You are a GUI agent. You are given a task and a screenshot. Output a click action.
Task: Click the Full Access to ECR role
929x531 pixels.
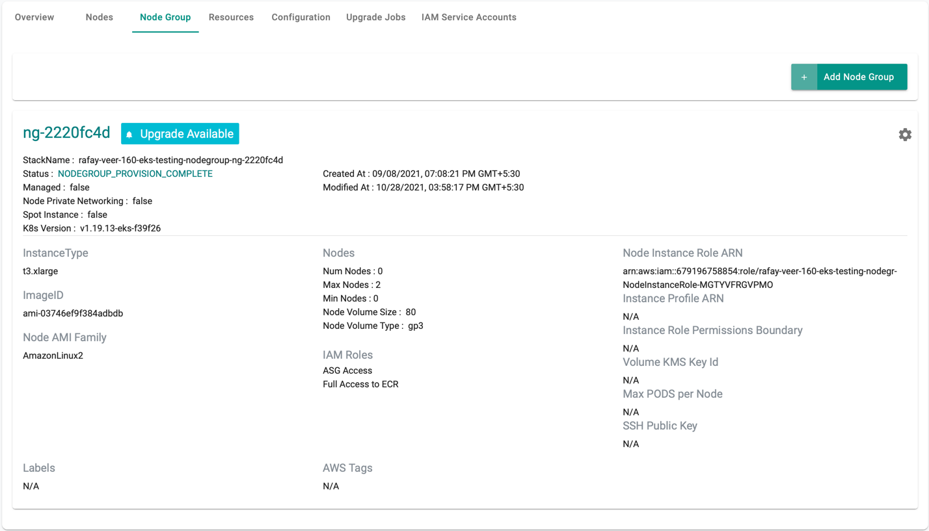click(360, 385)
